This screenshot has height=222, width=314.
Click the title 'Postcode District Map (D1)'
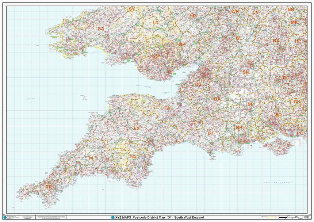point(151,217)
